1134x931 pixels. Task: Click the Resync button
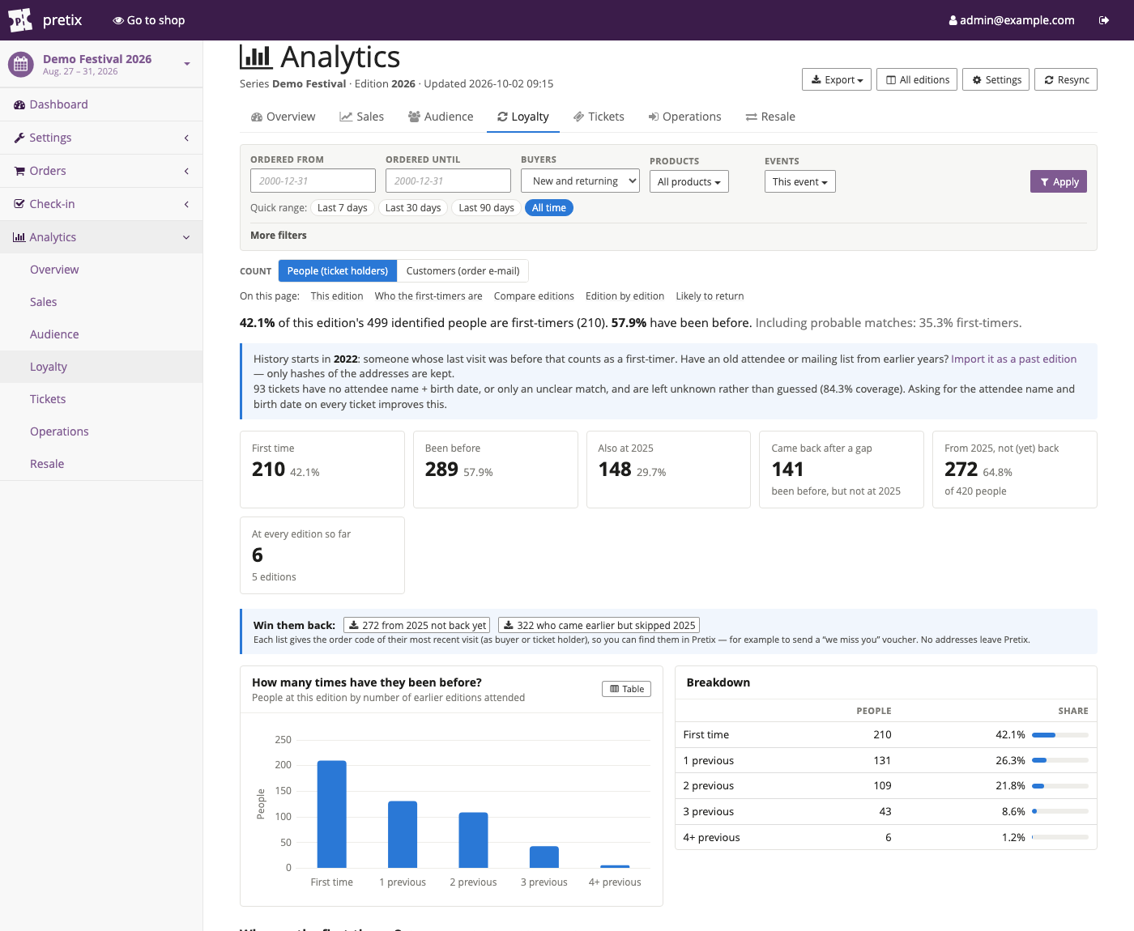1066,79
